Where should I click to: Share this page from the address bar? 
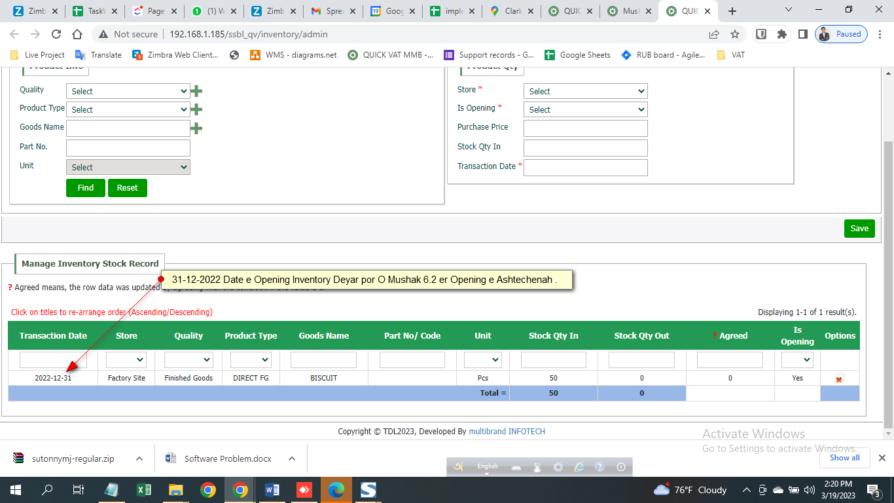tap(714, 34)
